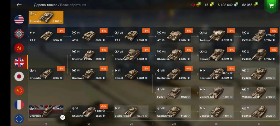Open the Tortoise tier IX tank
Image resolution: width=280 pixels, height=126 pixels.
coord(216,36)
